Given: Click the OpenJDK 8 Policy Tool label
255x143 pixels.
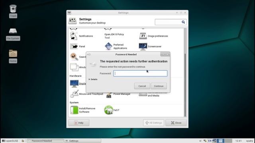Looking at the screenshot, I should [x=114, y=36].
